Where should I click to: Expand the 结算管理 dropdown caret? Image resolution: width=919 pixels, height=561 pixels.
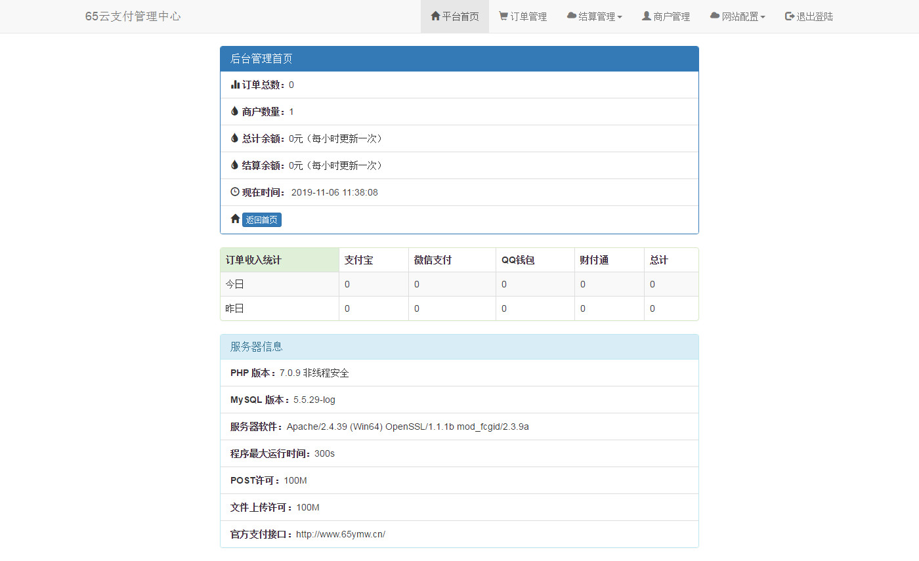pos(620,17)
